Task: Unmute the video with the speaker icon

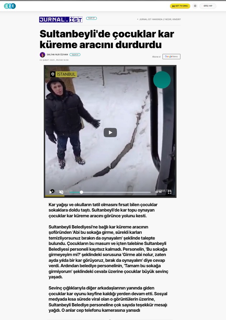Action: click(61, 192)
